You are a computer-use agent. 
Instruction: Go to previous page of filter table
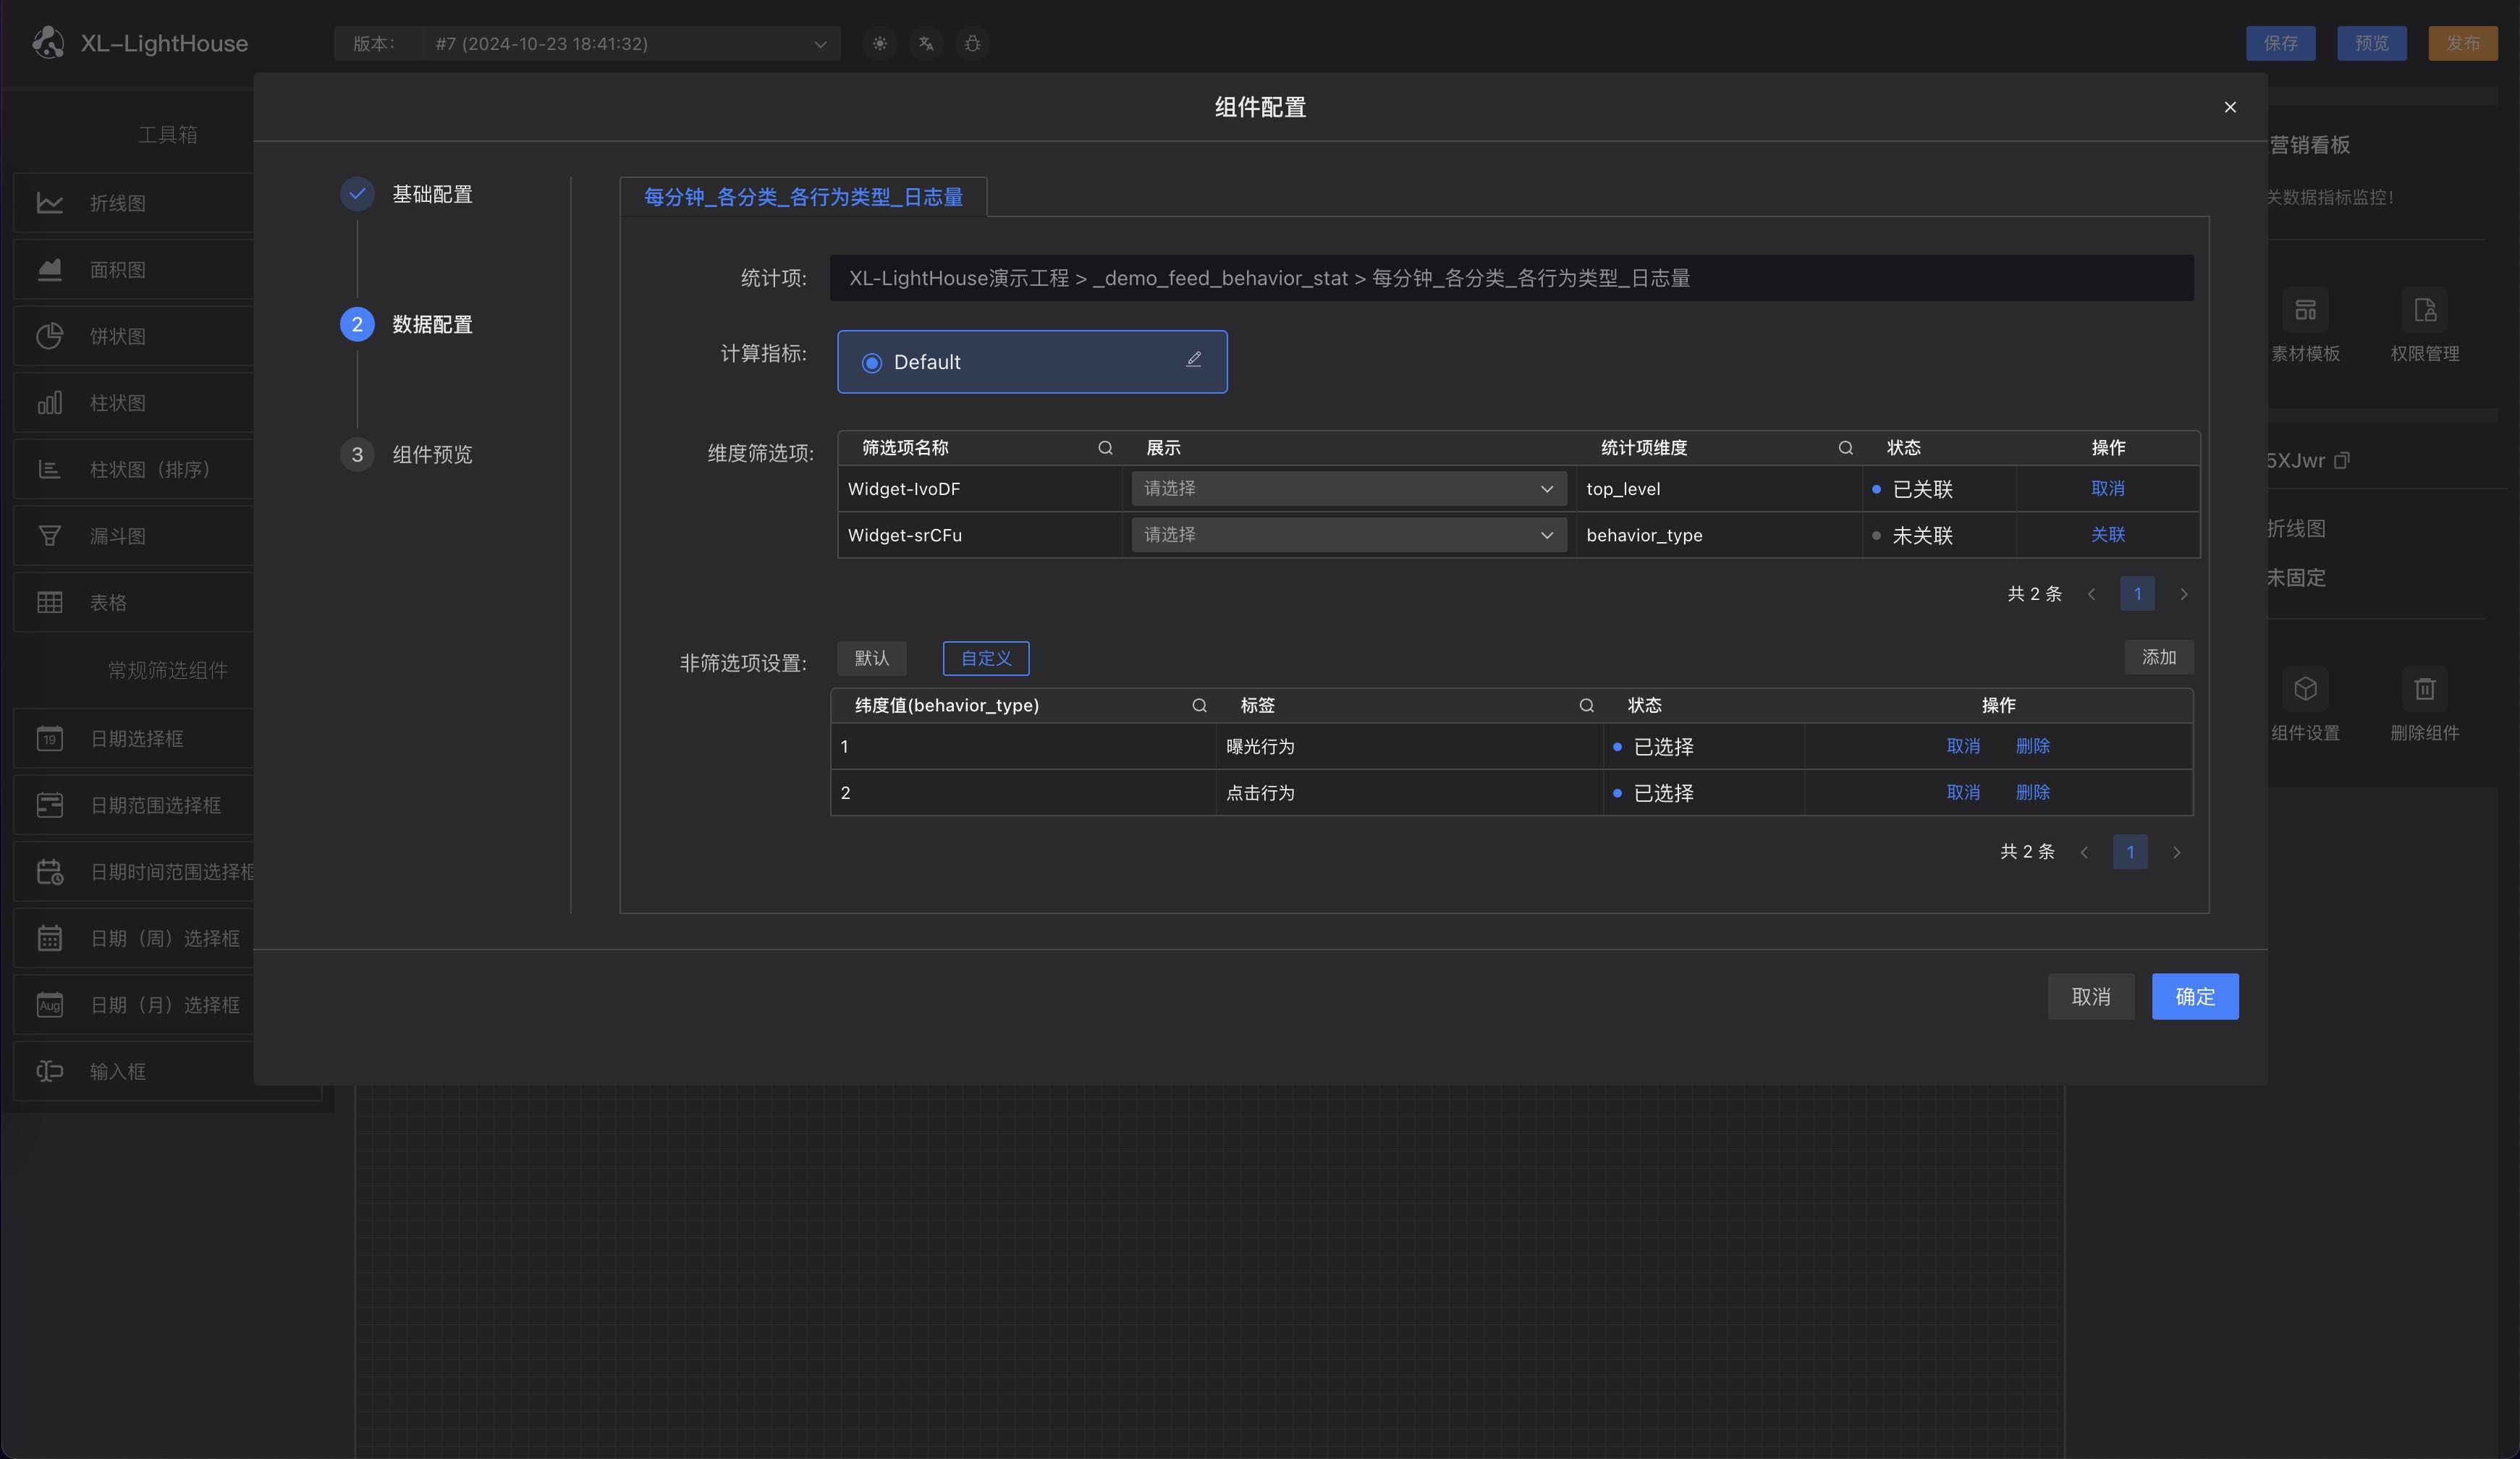click(x=2091, y=594)
